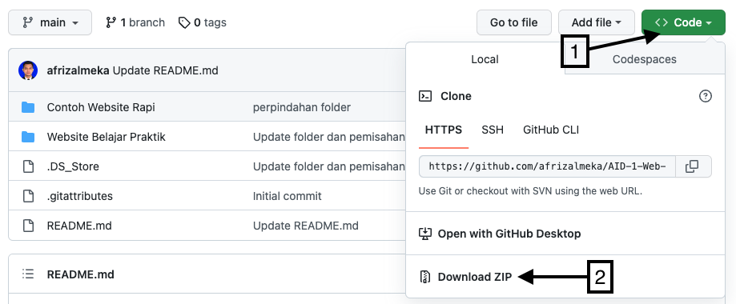Open the Website Belajar Praktik folder
The width and height of the screenshot is (736, 304).
pos(106,137)
